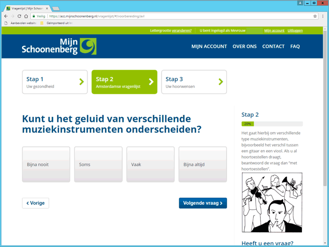Select the answer 'Soms'
329x247 pixels.
coord(98,164)
